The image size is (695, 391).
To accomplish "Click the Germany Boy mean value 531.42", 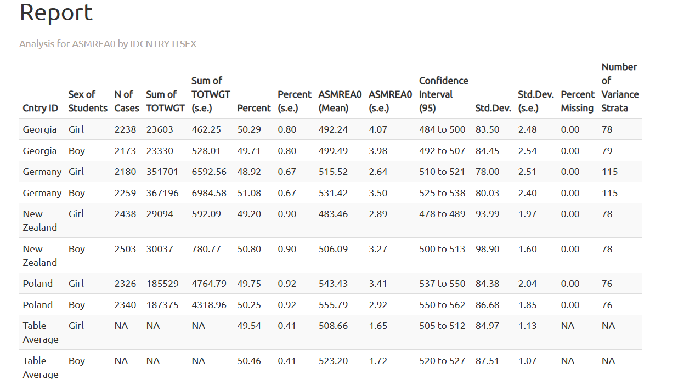I will 333,193.
